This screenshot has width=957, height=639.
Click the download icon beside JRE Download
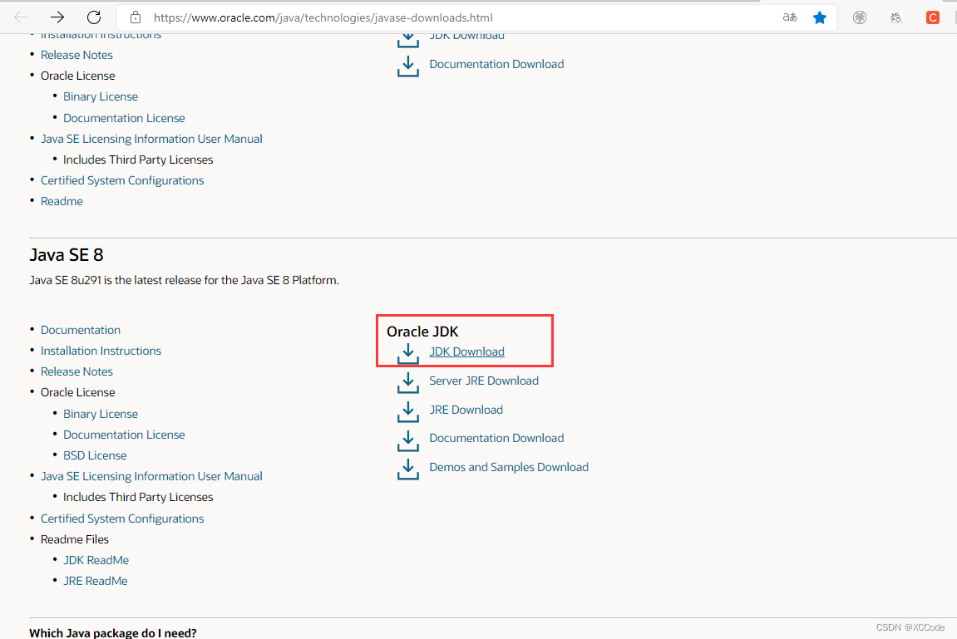pos(407,411)
